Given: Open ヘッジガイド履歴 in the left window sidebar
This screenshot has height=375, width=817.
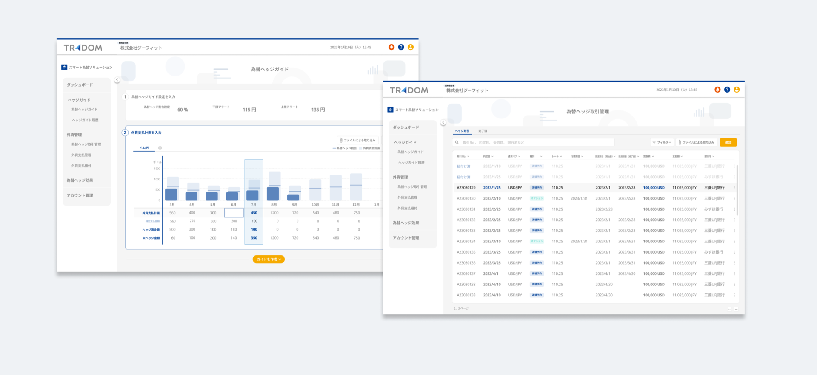Looking at the screenshot, I should click(85, 120).
